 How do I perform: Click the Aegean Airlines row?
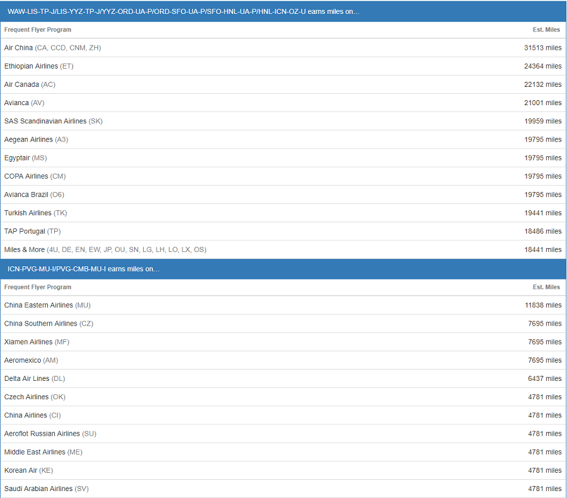coord(283,140)
